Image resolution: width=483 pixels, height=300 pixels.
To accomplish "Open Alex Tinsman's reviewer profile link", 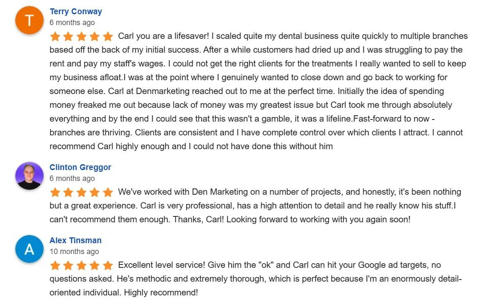I will point(75,240).
